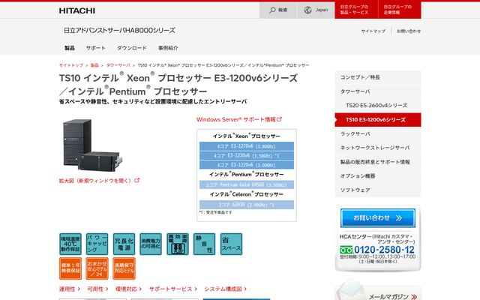This screenshot has width=480, height=300.
Task: Click the 2コア Pentium Gold G4560 row
Action: click(247, 184)
